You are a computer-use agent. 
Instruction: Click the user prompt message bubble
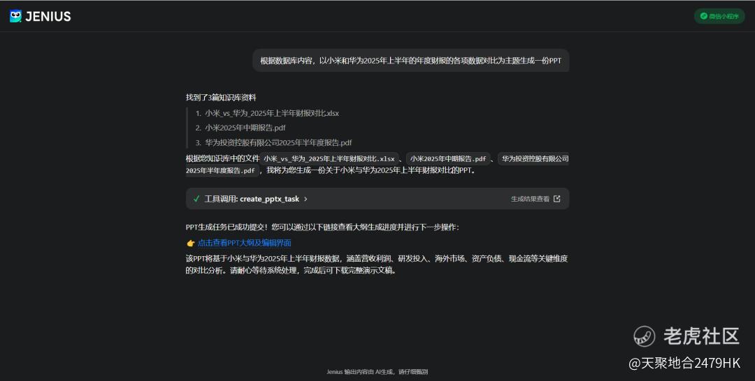tap(411, 61)
